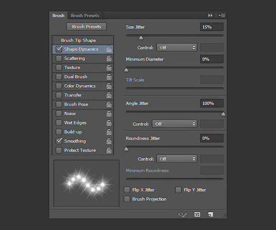This screenshot has width=276, height=230.
Task: Toggle the lock icon for Smoothing
Action: click(109, 141)
